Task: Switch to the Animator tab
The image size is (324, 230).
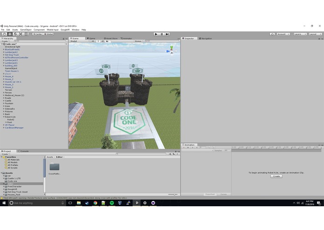Action: point(126,38)
